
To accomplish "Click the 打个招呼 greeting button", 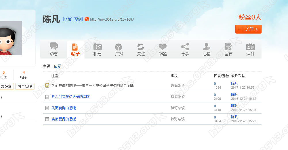I will [25, 86].
